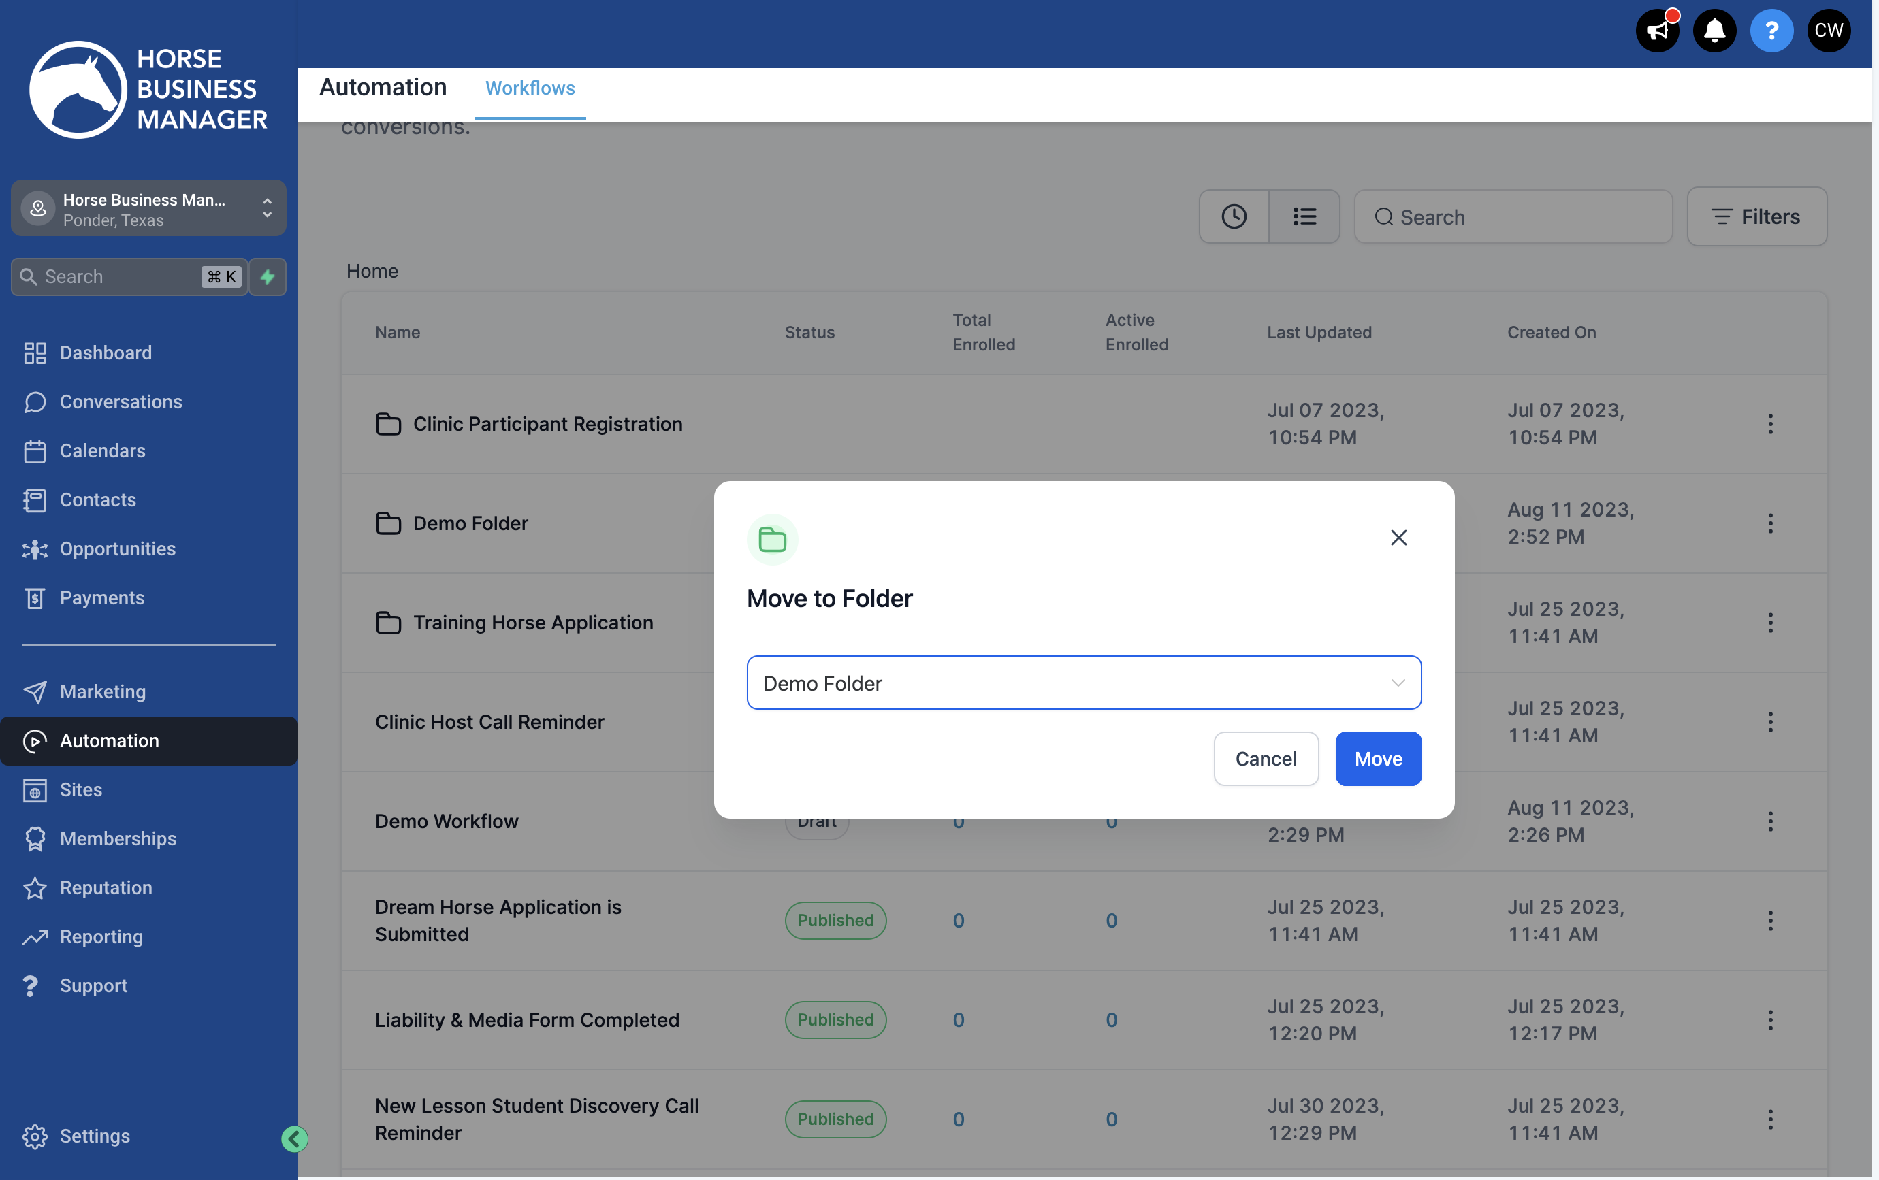Open the Horse Business Manager account switcher

point(148,209)
